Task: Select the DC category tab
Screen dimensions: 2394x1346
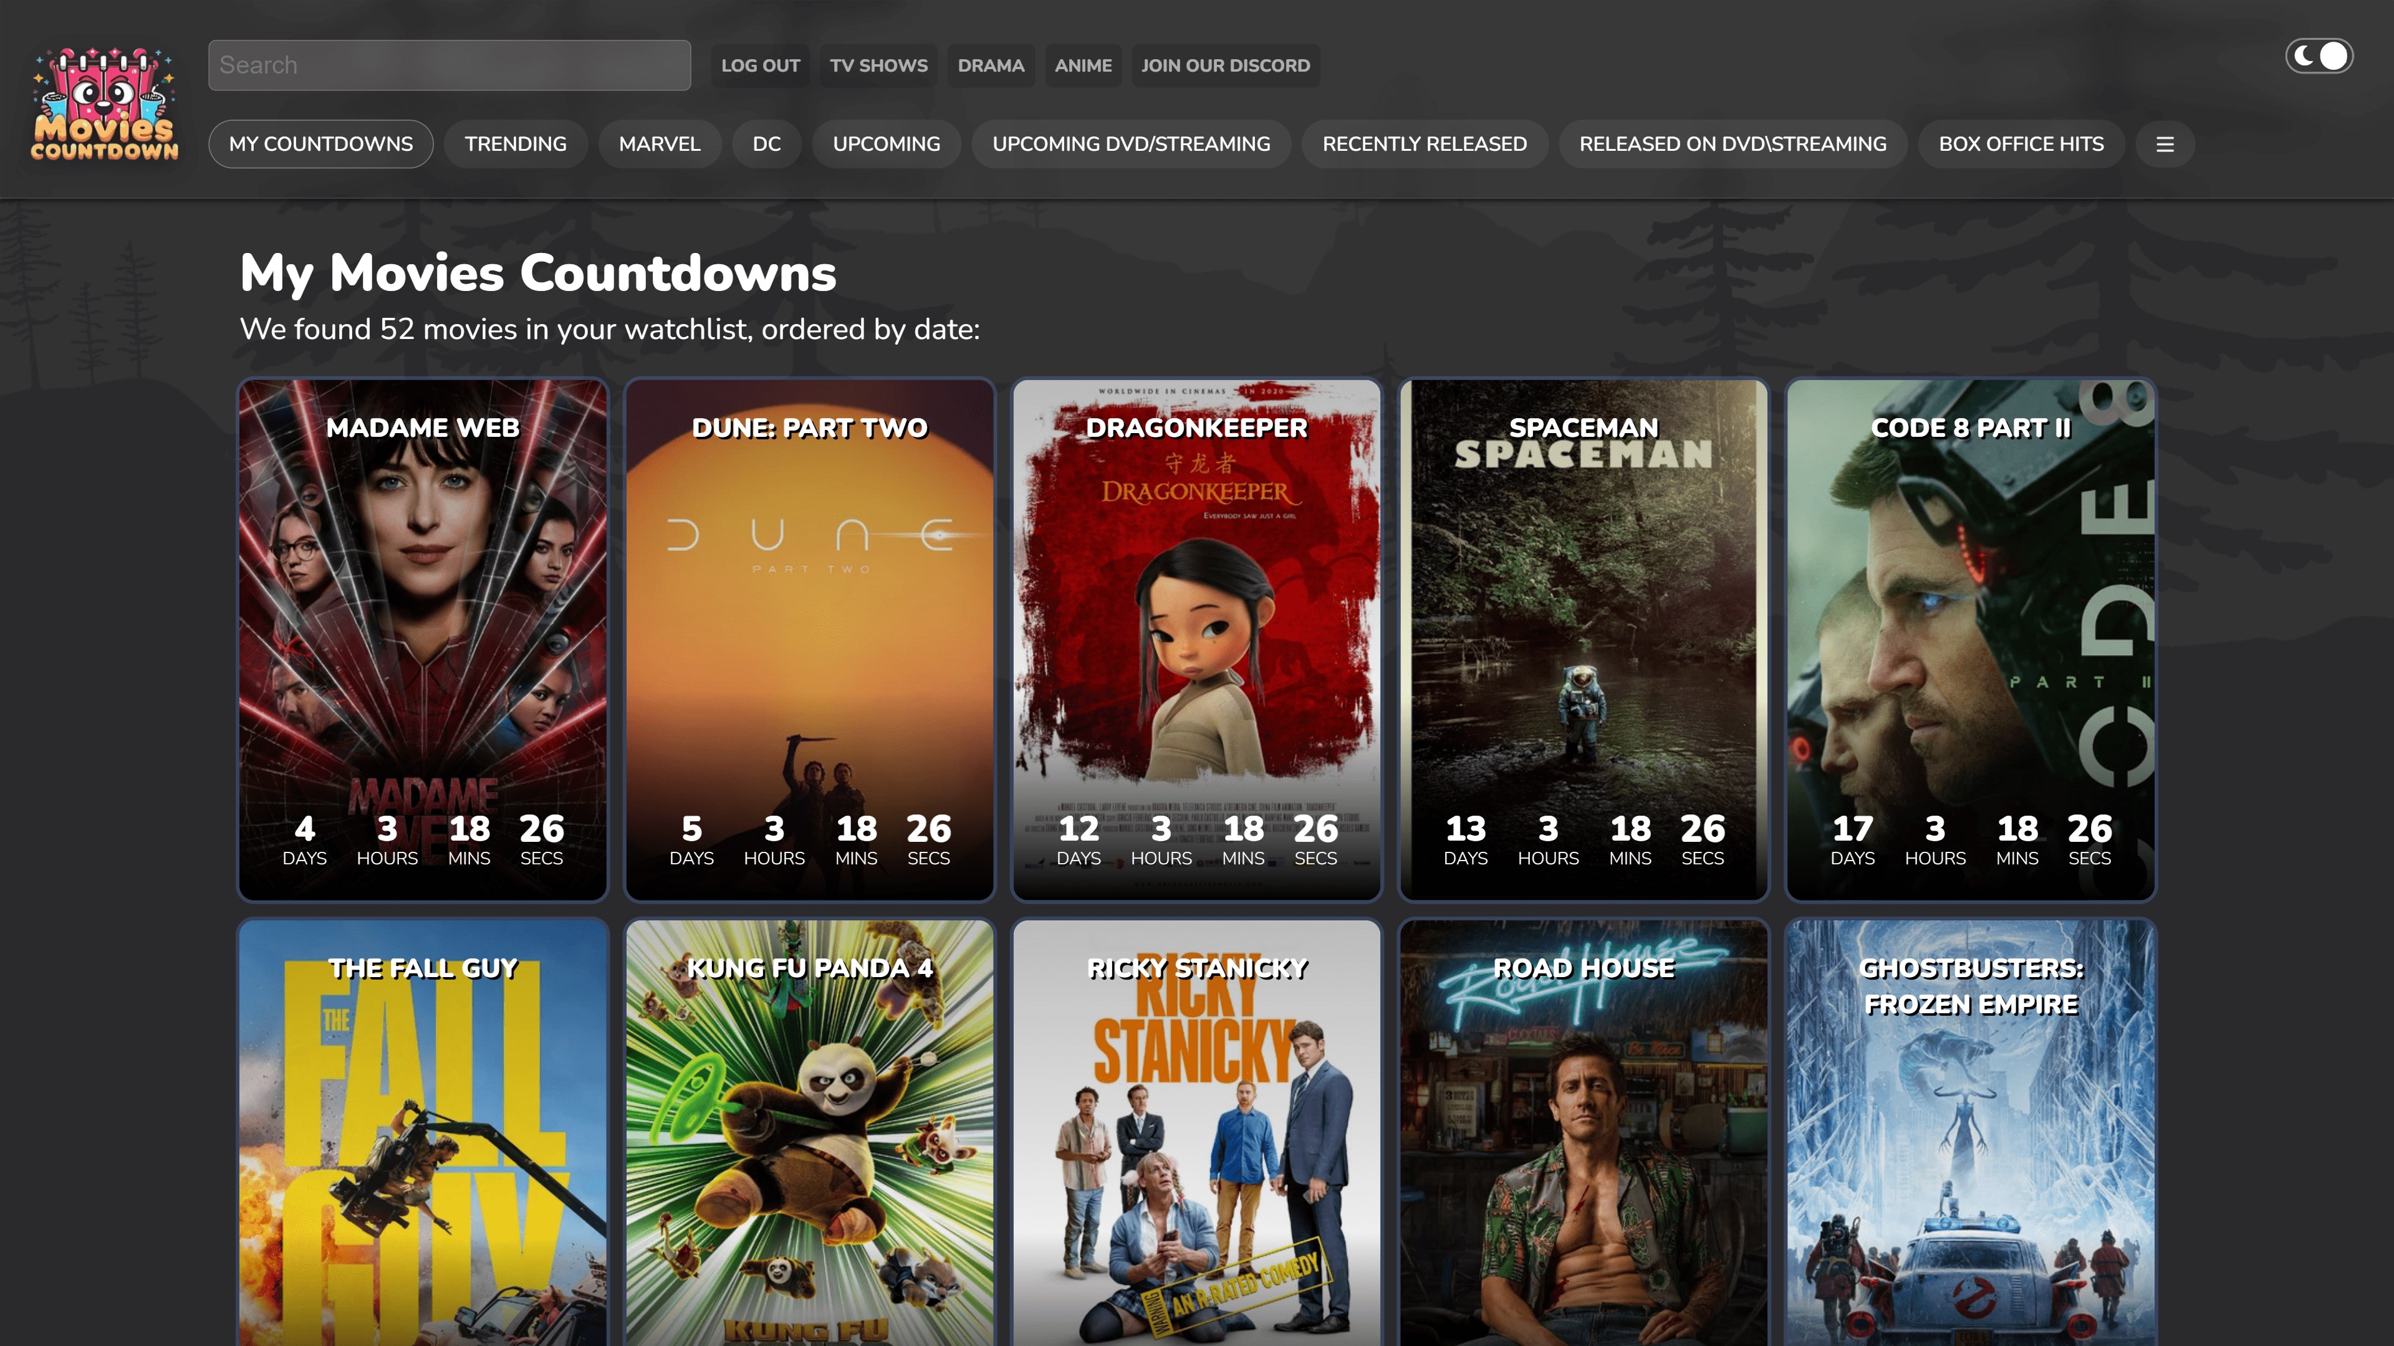Action: tap(766, 144)
